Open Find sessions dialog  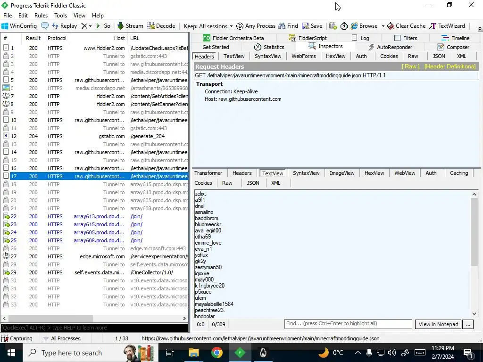pyautogui.click(x=288, y=26)
